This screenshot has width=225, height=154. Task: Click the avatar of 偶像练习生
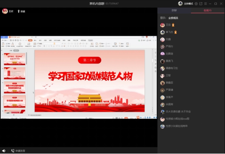[x=162, y=68]
